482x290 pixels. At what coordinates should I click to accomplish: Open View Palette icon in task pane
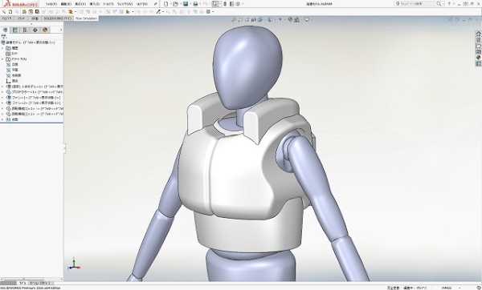tap(478, 52)
